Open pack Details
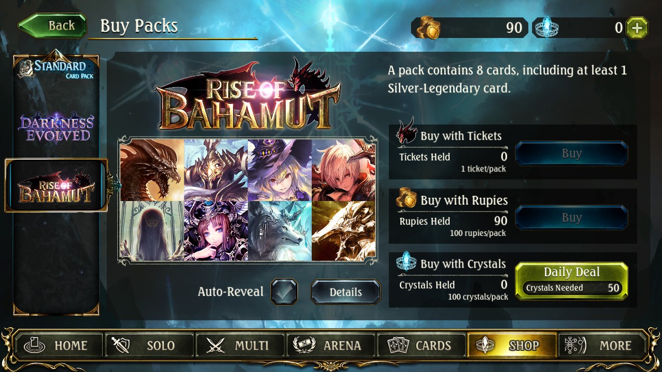 pyautogui.click(x=346, y=292)
